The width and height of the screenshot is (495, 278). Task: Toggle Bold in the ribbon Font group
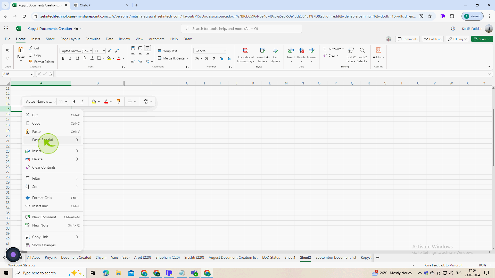coord(63,58)
